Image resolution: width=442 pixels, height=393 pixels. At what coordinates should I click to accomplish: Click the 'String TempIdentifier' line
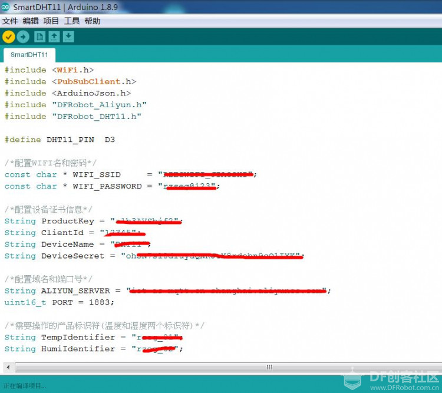(x=94, y=338)
